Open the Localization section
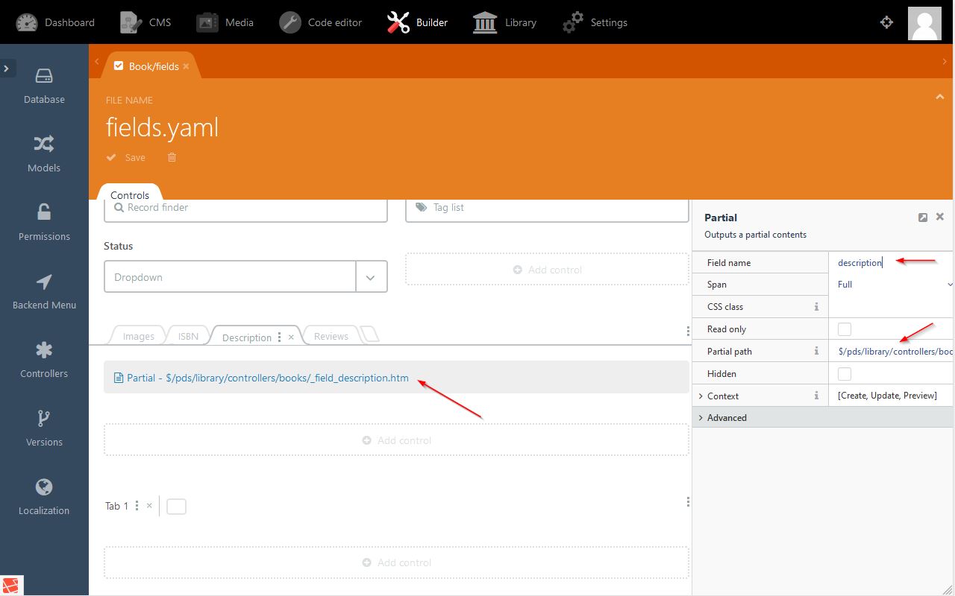The image size is (955, 596). [44, 497]
